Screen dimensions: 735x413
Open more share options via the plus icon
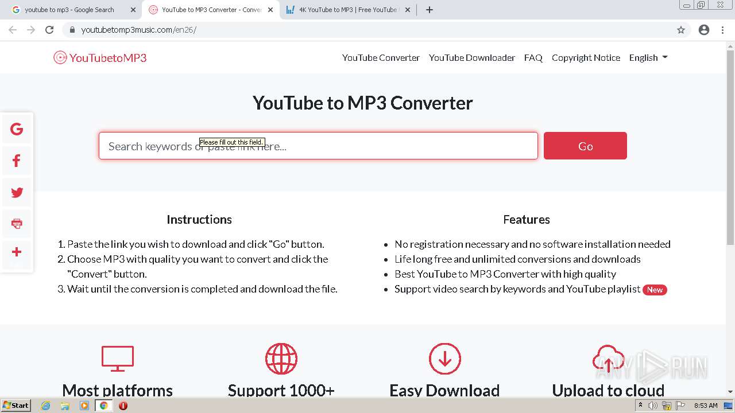pos(17,252)
